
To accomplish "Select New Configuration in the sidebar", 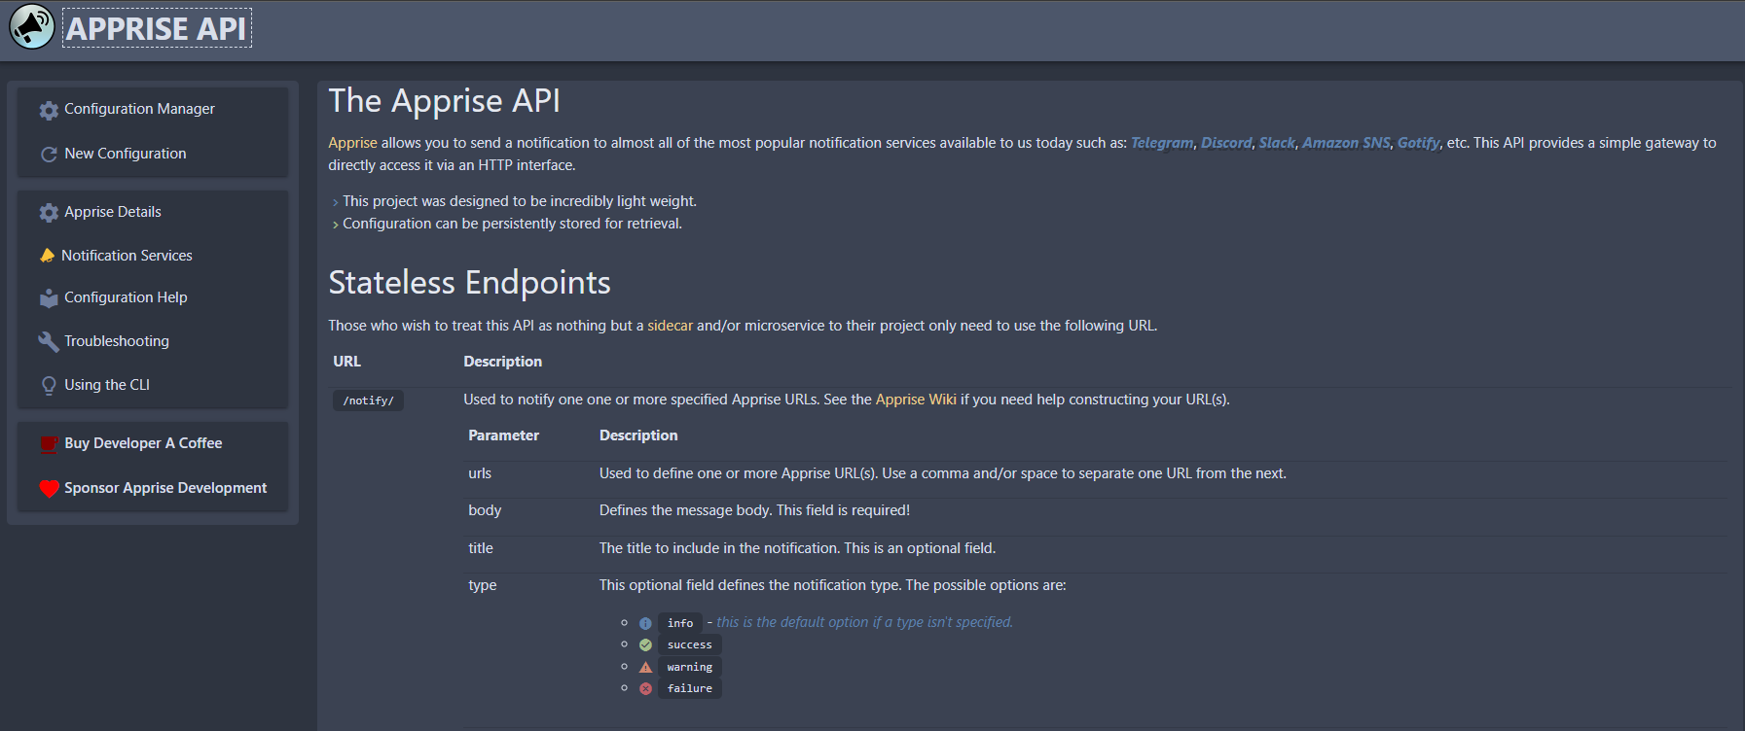I will coord(125,154).
